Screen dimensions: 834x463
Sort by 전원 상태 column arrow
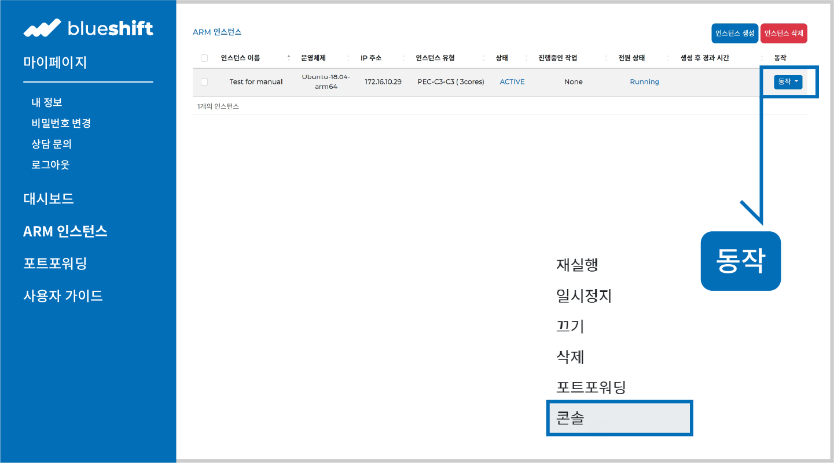click(667, 58)
